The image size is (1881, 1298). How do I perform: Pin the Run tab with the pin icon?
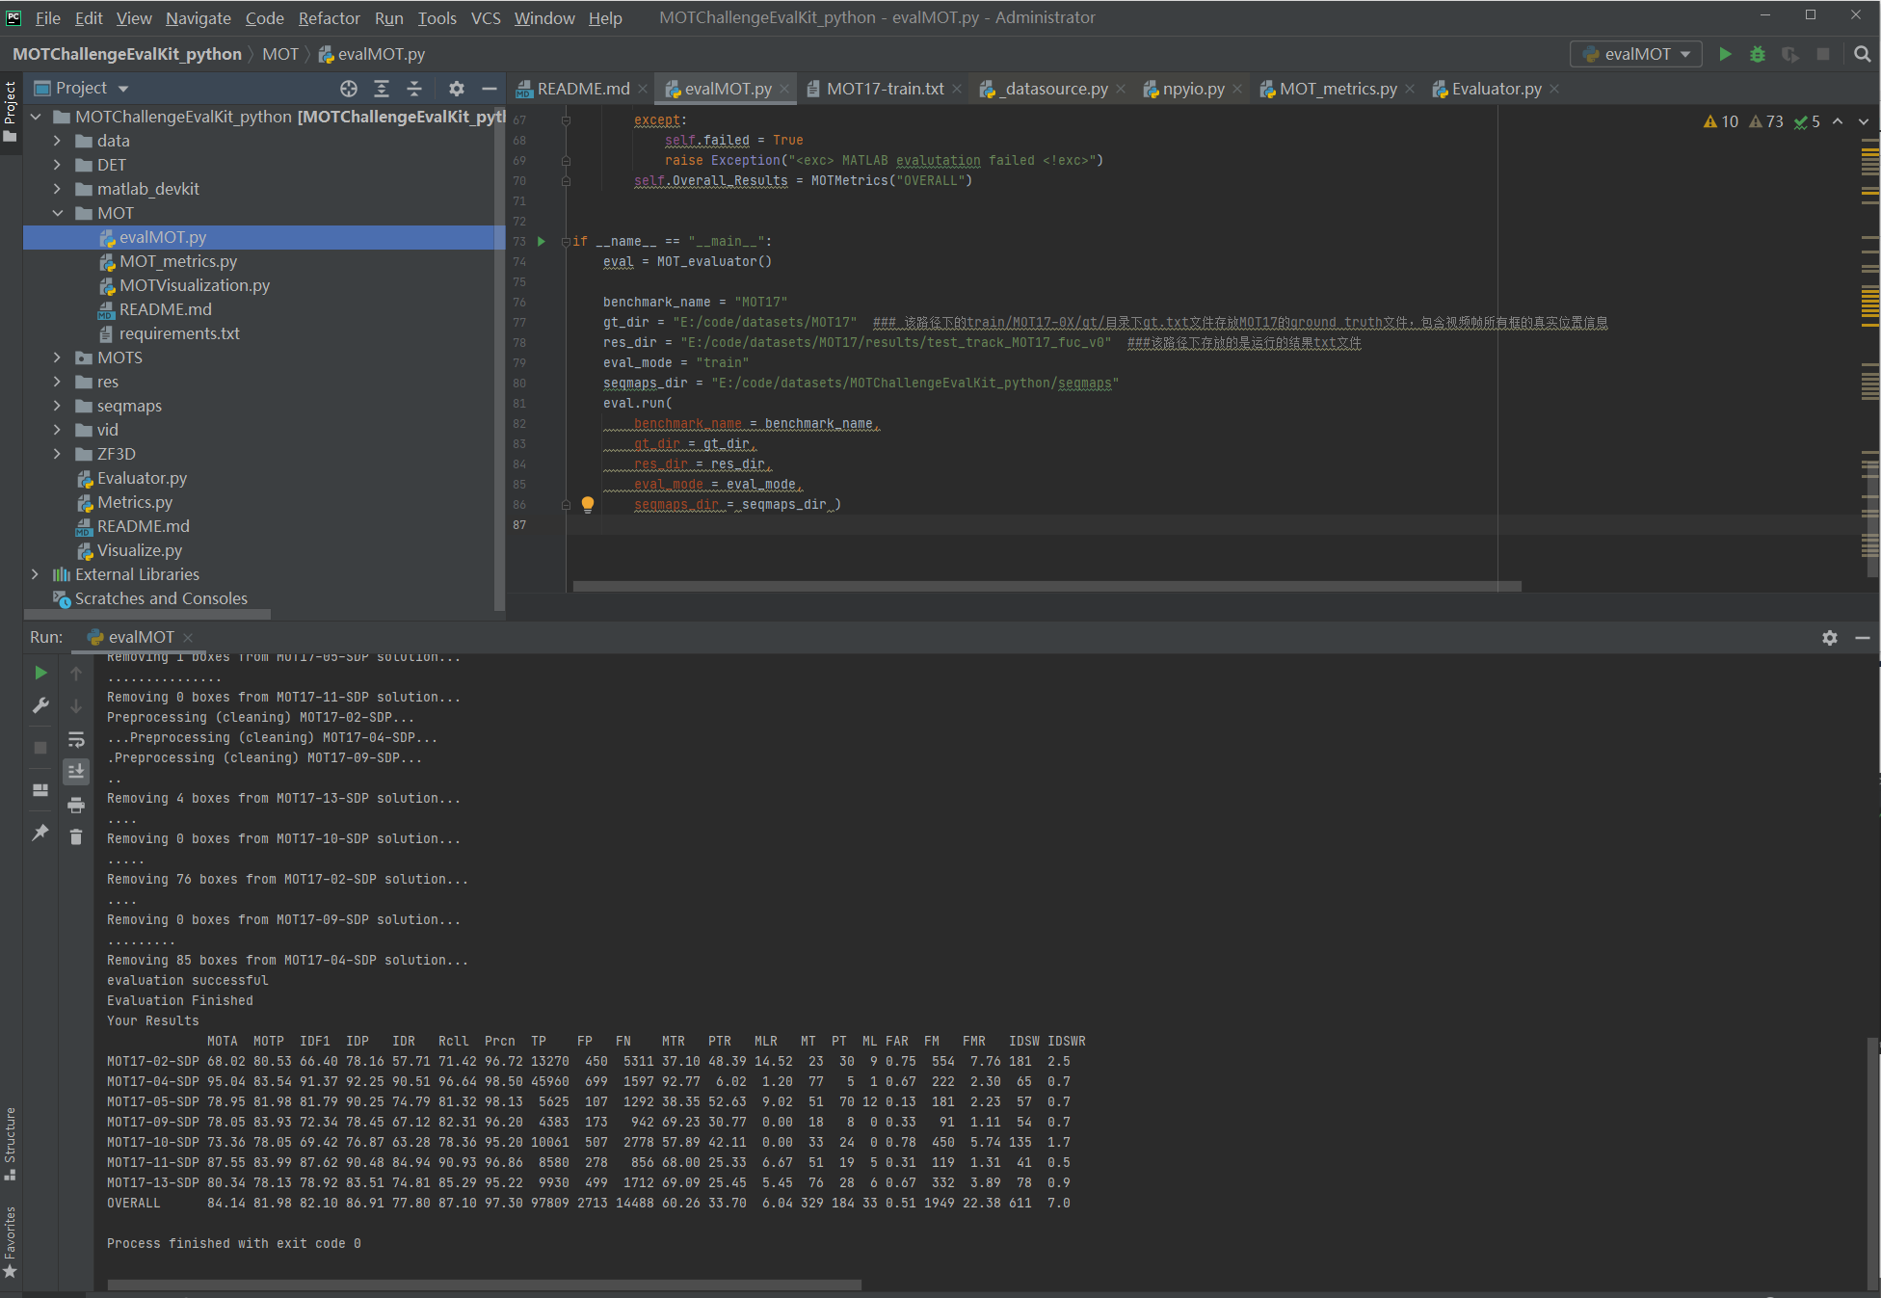click(40, 832)
